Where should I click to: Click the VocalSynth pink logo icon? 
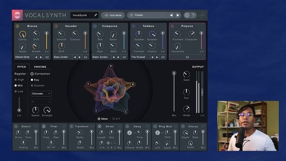[x=17, y=15]
